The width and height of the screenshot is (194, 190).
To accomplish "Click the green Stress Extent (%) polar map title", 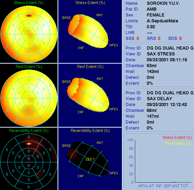I will click(x=29, y=3).
